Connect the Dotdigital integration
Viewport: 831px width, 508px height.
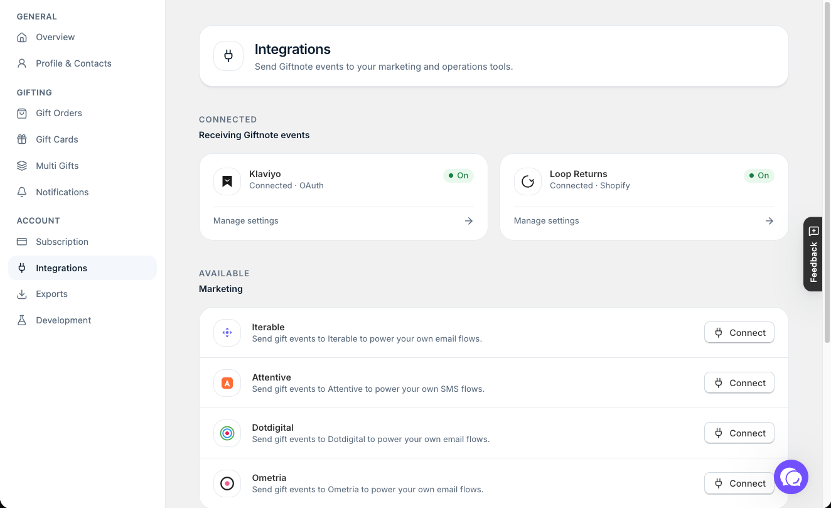tap(739, 433)
